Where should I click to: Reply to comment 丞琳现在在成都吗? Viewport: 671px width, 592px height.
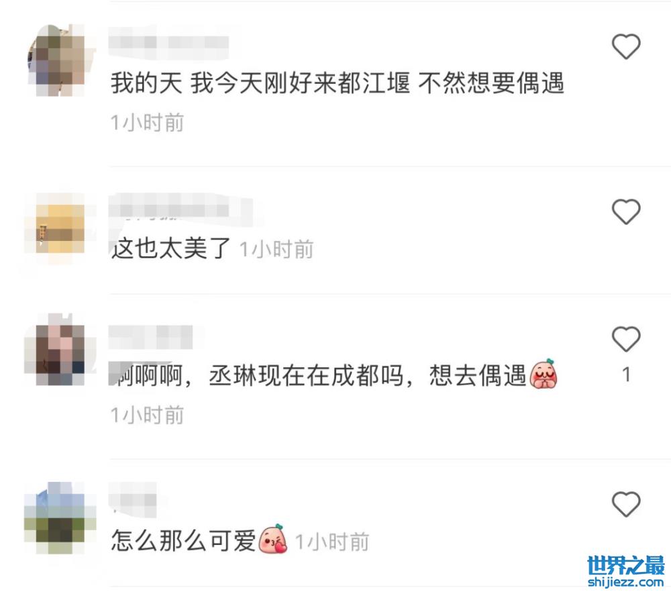pos(318,376)
